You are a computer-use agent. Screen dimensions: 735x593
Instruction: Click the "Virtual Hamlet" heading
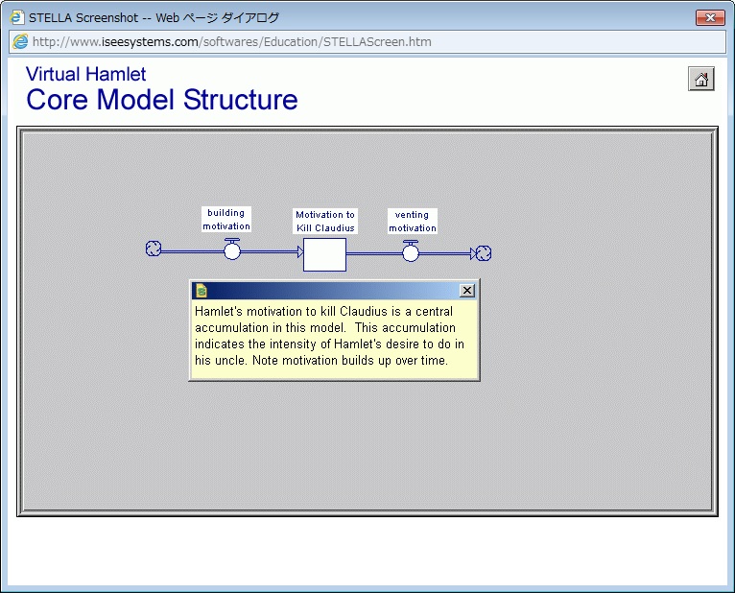(85, 74)
